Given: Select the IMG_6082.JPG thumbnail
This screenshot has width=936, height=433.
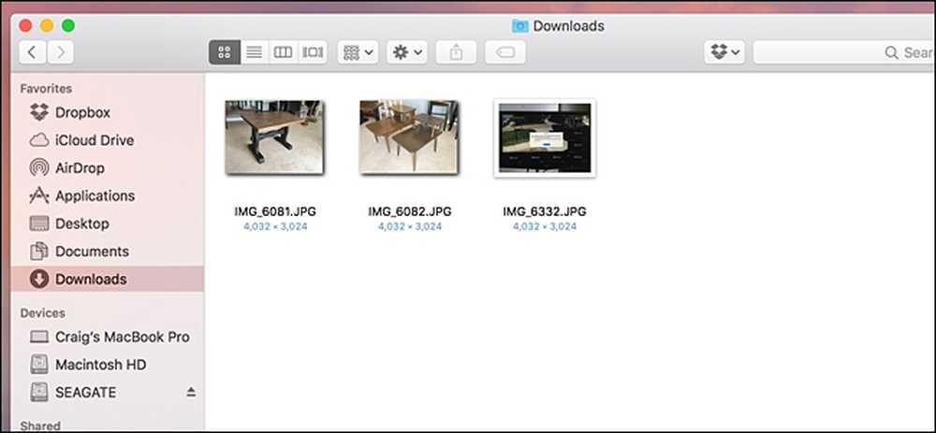Looking at the screenshot, I should click(409, 137).
